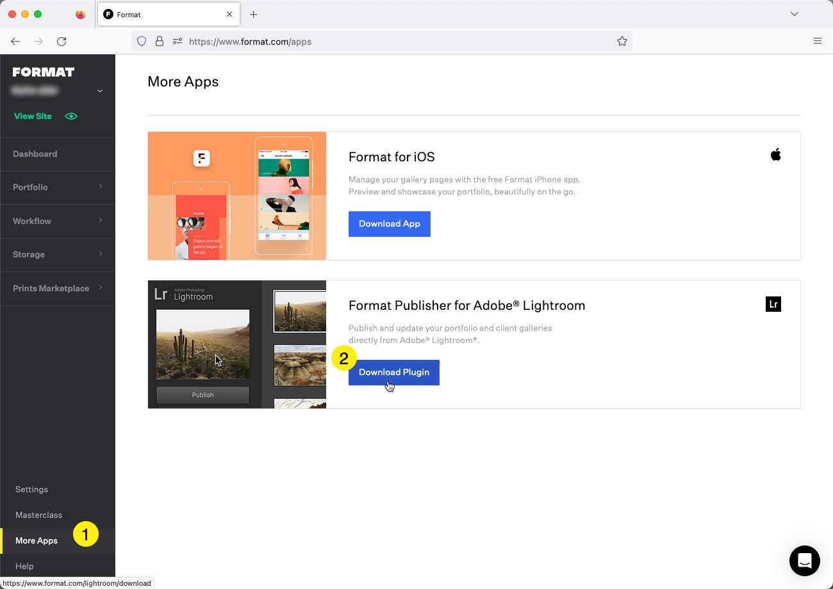The image size is (833, 589).
Task: Close the Format browser tab
Action: point(229,14)
